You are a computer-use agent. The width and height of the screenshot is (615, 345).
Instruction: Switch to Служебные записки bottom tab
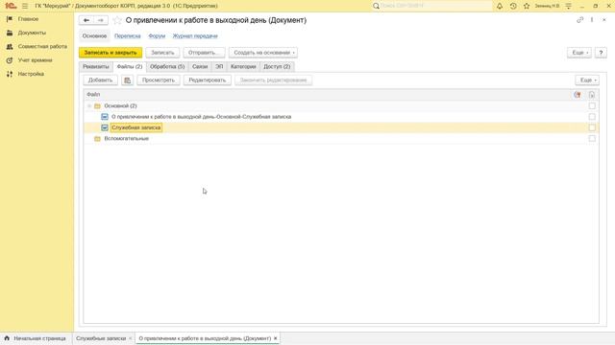click(101, 338)
